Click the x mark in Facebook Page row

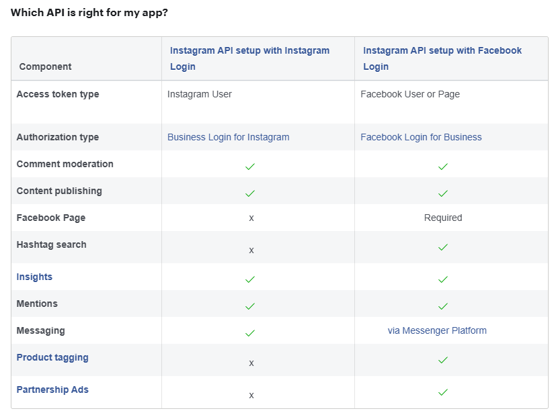click(251, 218)
